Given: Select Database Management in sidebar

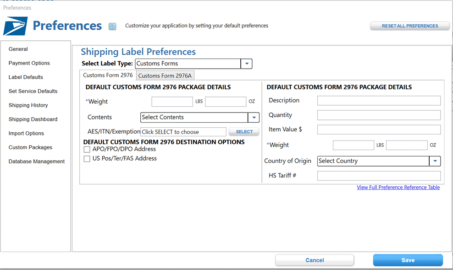Looking at the screenshot, I should 37,162.
